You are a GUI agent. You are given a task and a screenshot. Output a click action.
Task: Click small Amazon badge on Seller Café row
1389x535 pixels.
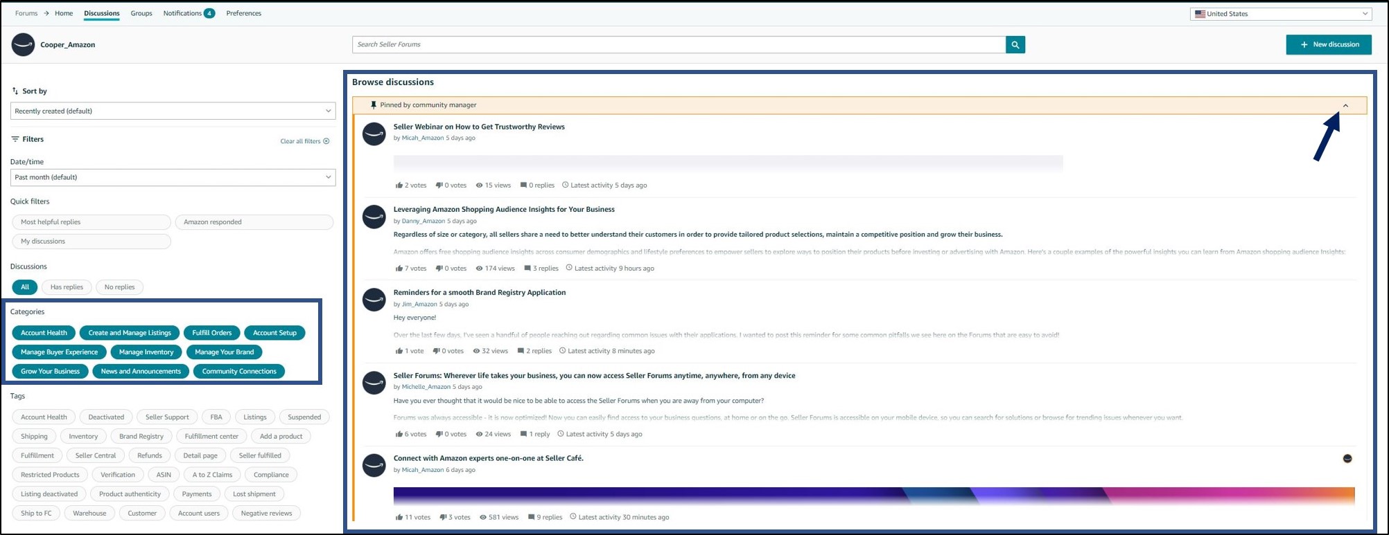click(1347, 458)
